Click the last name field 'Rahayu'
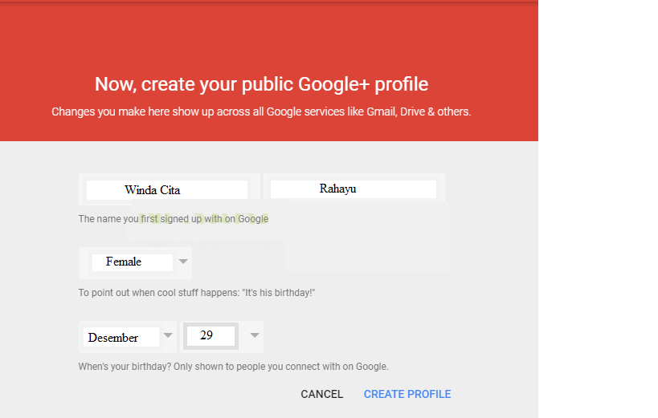 (x=354, y=189)
